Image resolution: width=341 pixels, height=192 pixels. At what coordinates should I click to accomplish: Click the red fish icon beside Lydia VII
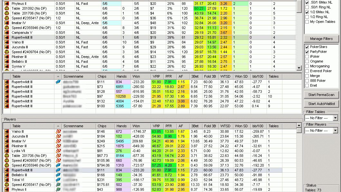click(58, 151)
